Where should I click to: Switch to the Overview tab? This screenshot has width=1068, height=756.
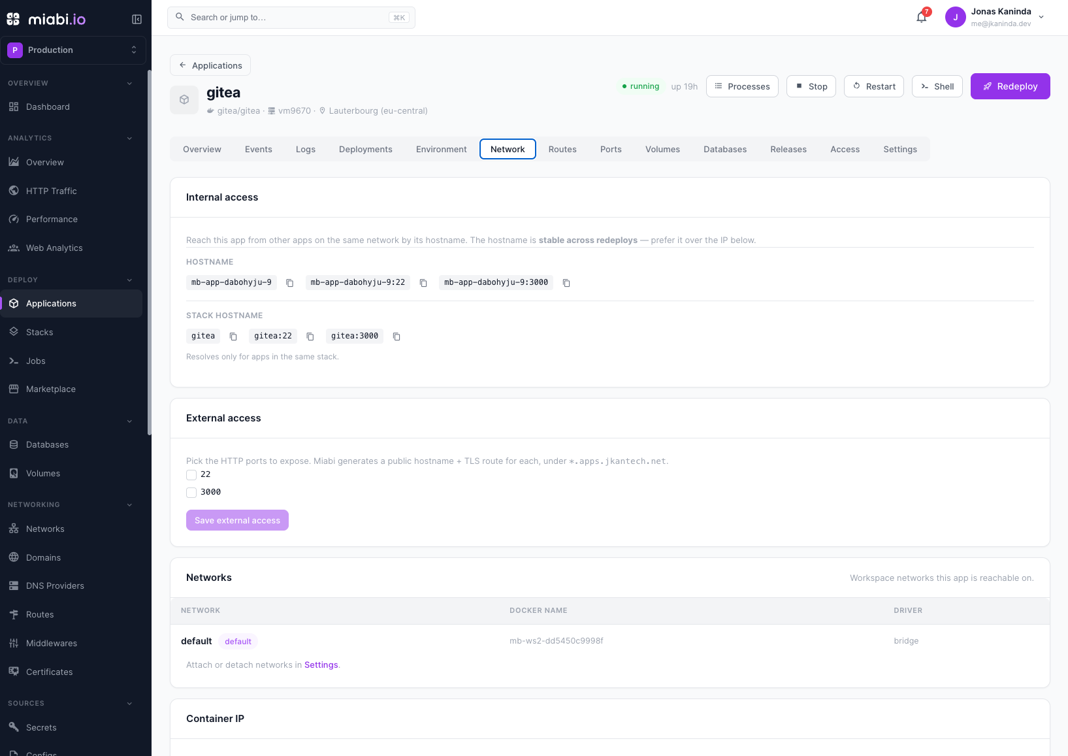tap(202, 149)
